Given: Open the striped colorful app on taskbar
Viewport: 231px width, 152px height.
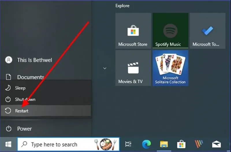Looking at the screenshot, I should (199, 144).
